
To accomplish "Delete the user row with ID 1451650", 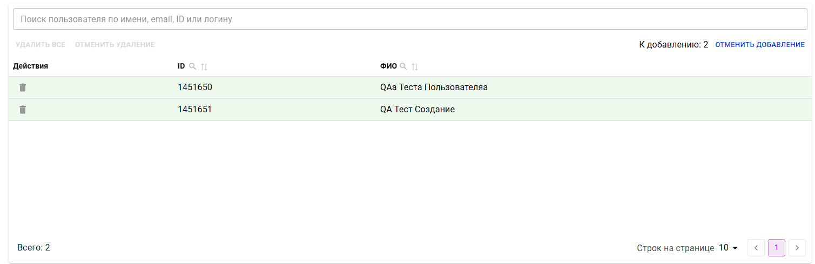I will (x=23, y=87).
